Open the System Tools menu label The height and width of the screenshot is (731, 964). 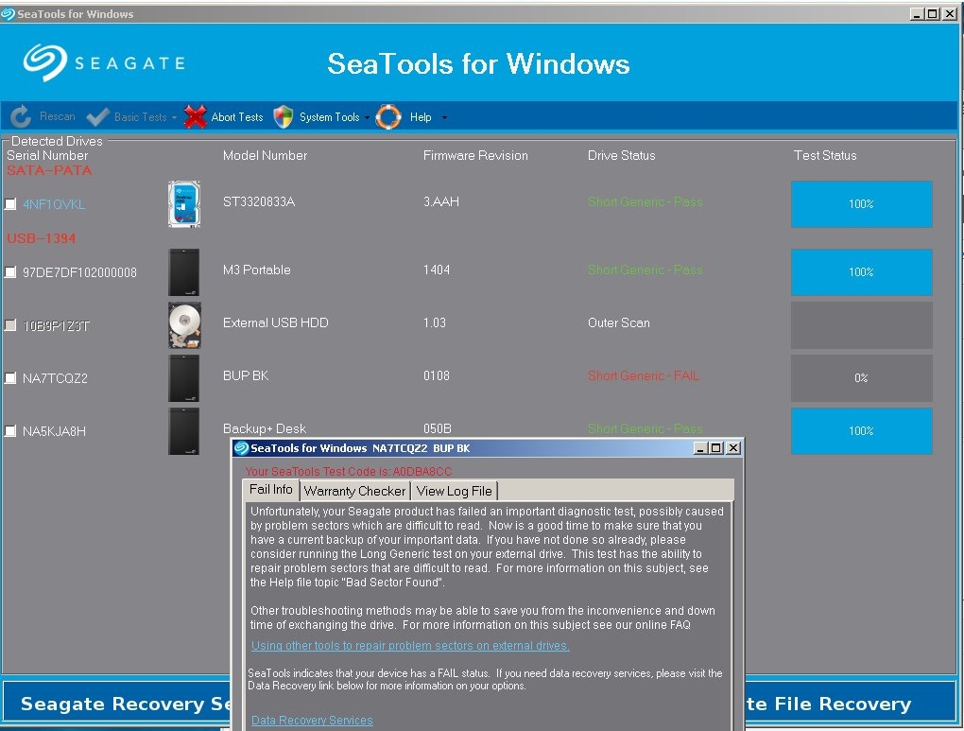click(x=329, y=117)
